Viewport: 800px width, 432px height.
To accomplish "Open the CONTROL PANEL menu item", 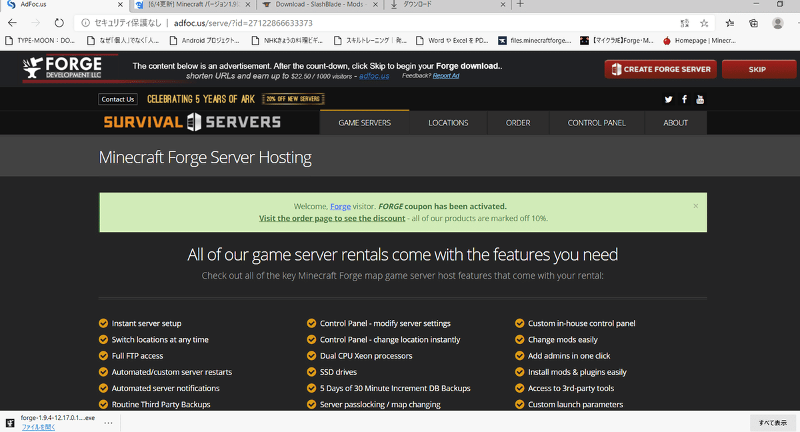I will (x=597, y=123).
